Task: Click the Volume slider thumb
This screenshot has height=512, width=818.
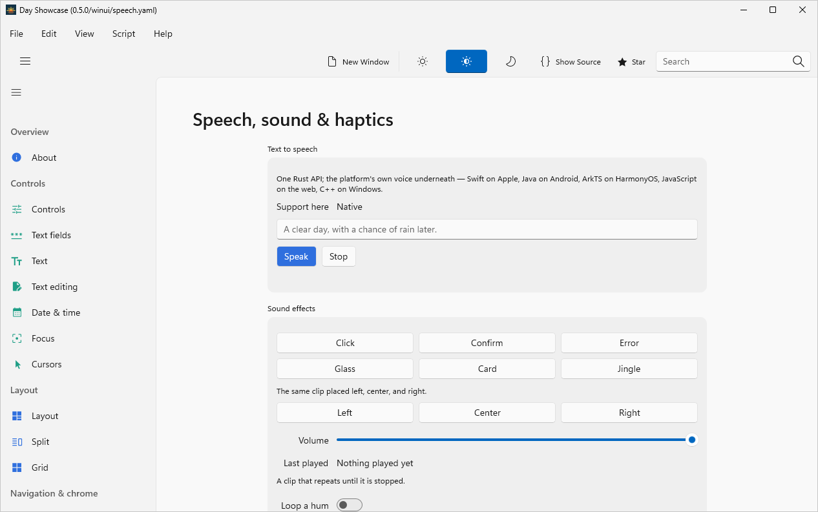Action: [692, 440]
